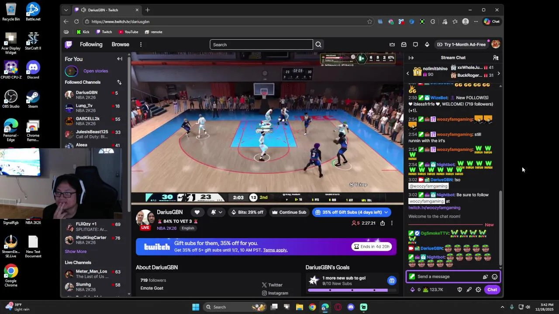Viewport: 559px width, 314px height.
Task: Collapse Stream Chat panel arrow
Action: [411, 58]
